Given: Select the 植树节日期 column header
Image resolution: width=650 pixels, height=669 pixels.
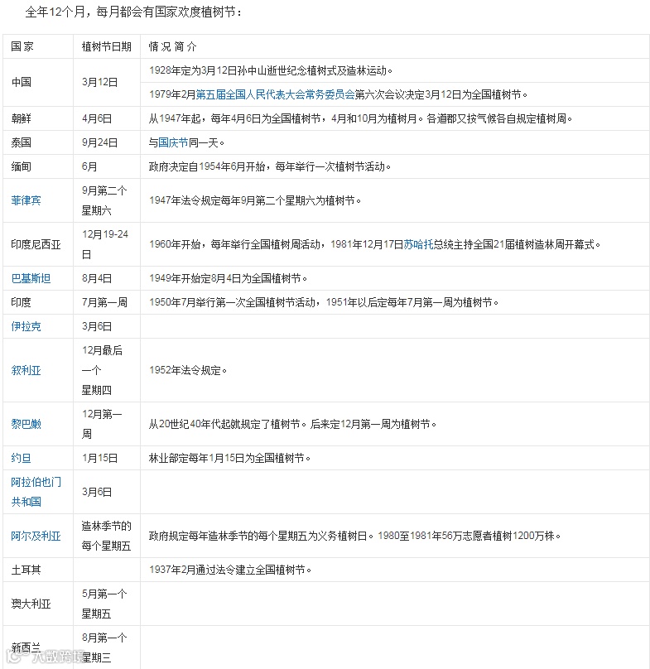Looking at the screenshot, I should point(106,46).
